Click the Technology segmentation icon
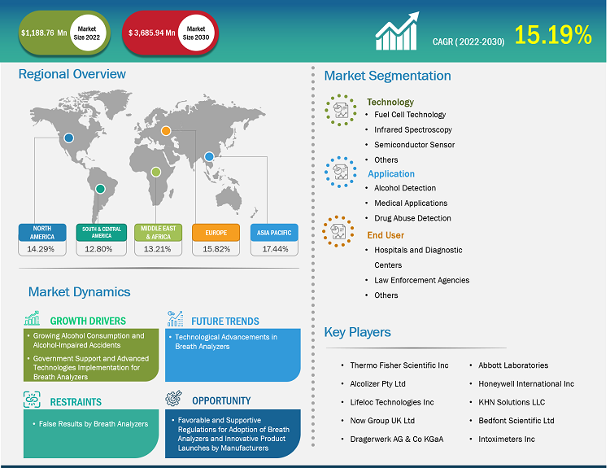Viewport: 610px width, 468px height. pos(340,109)
